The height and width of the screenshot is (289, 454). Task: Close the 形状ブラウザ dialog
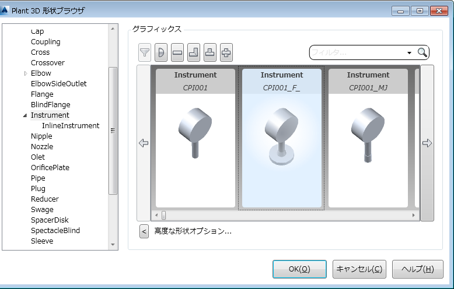(439, 10)
